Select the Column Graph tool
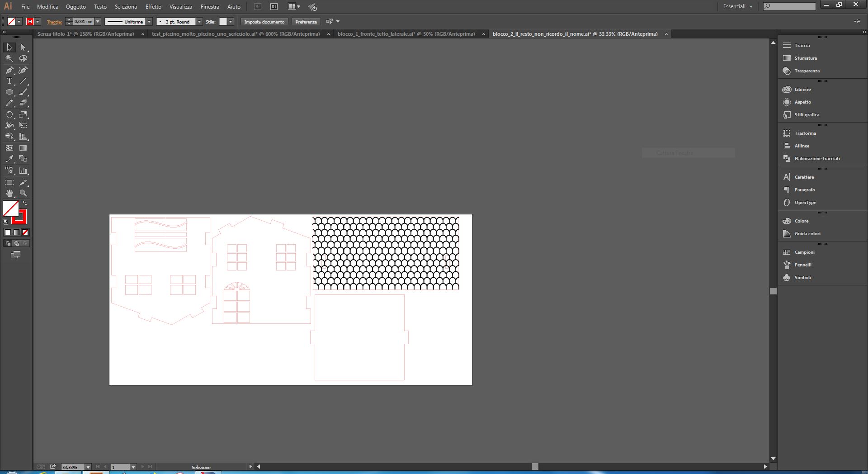 tap(23, 171)
